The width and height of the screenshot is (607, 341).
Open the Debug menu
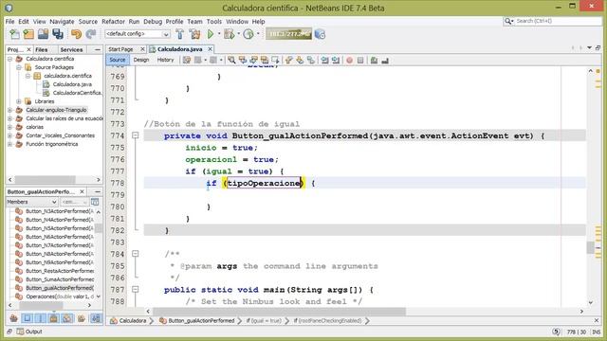click(x=153, y=21)
